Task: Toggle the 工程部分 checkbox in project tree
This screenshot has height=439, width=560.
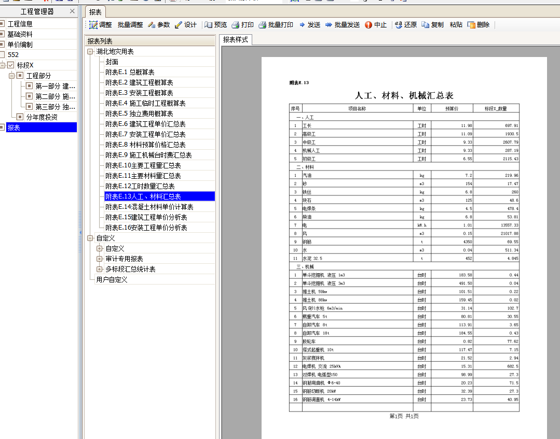Action: point(20,76)
